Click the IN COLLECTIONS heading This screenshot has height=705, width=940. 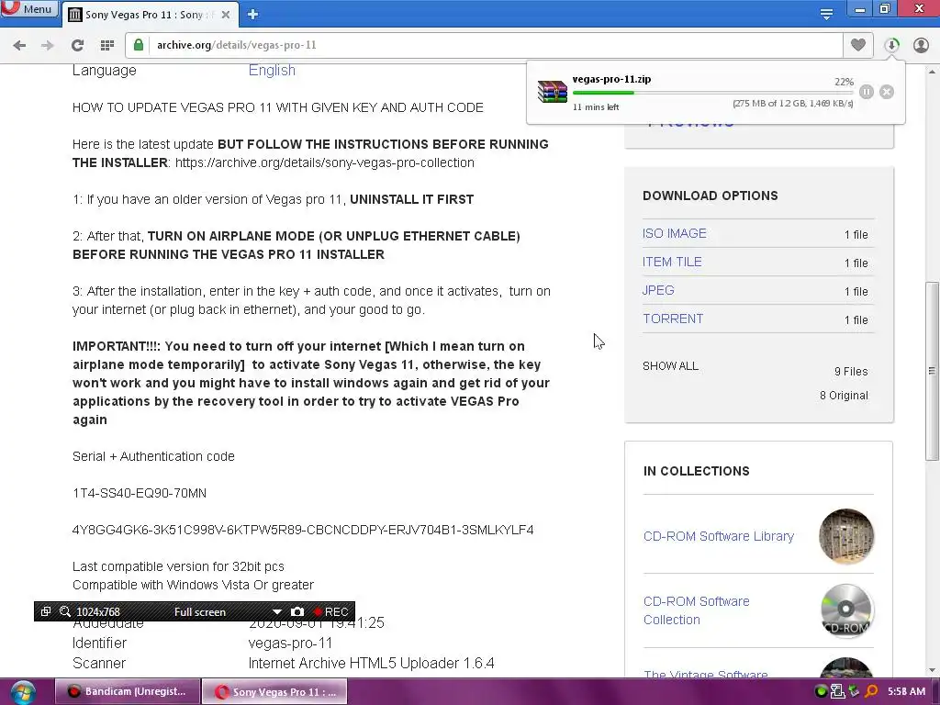pos(696,471)
